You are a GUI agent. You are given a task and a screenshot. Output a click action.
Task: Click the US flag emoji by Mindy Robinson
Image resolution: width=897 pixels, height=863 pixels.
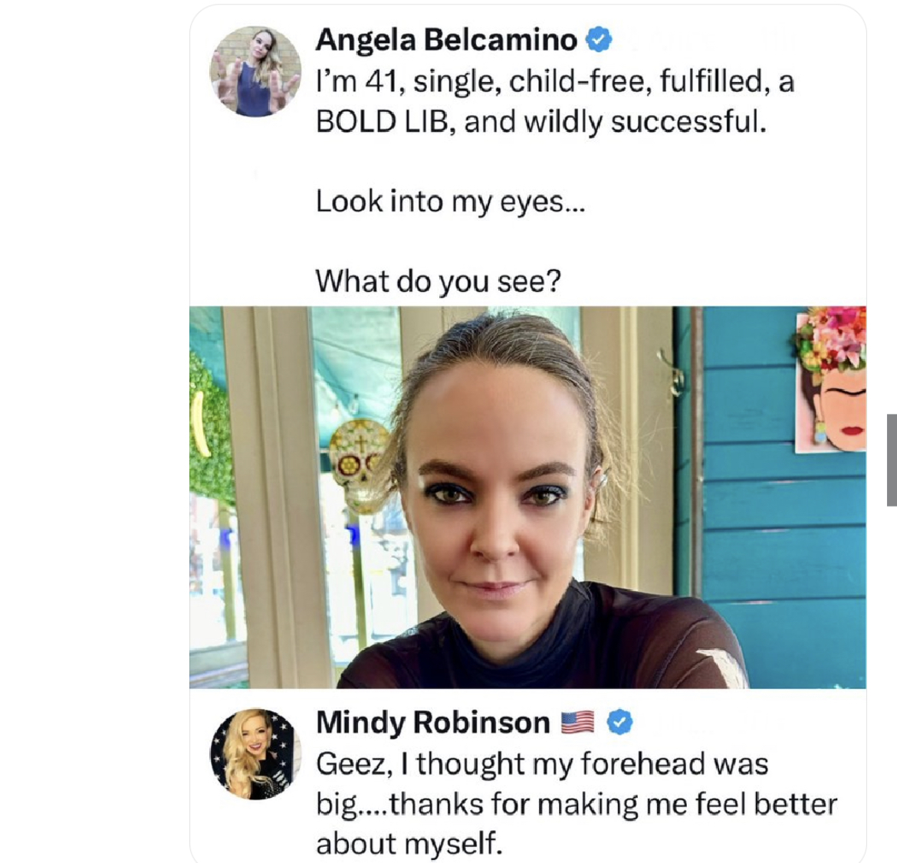click(577, 722)
